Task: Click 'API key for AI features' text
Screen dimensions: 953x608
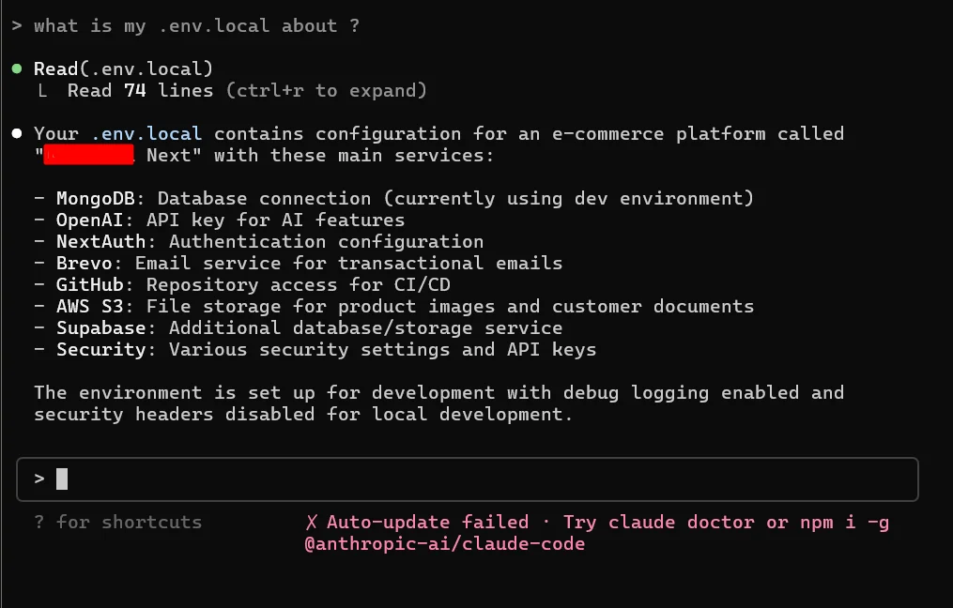Action: 275,220
